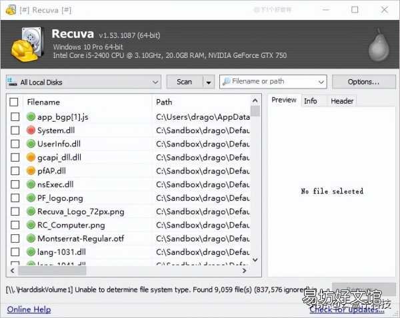Select the lang-1031.dll filename

point(61,252)
